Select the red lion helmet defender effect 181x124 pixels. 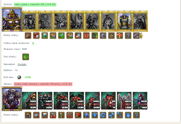coord(78,115)
